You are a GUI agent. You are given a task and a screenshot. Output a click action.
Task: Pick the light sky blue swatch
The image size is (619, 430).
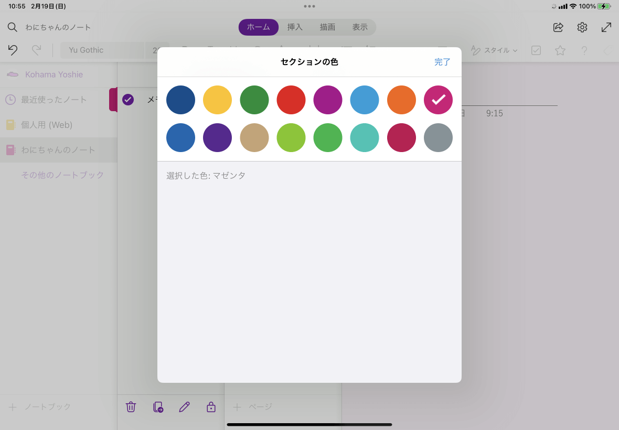(365, 100)
